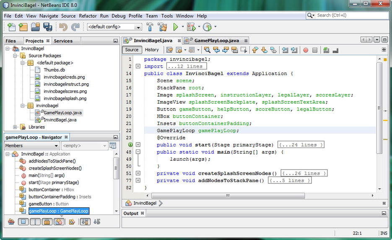The height and width of the screenshot is (240, 392).
Task: Click the Open Project toolbar icon
Action: [x=36, y=27]
